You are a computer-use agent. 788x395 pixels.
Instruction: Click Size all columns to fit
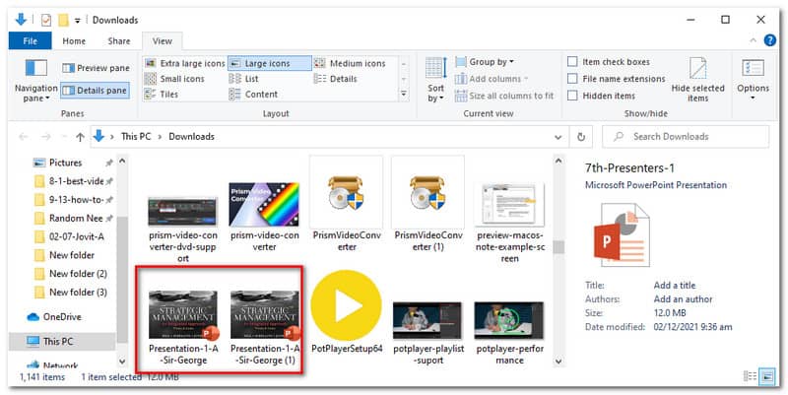click(x=504, y=96)
